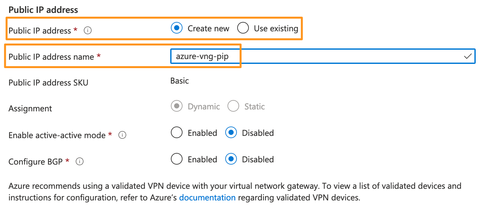Click the Basic SKU value text

click(180, 81)
